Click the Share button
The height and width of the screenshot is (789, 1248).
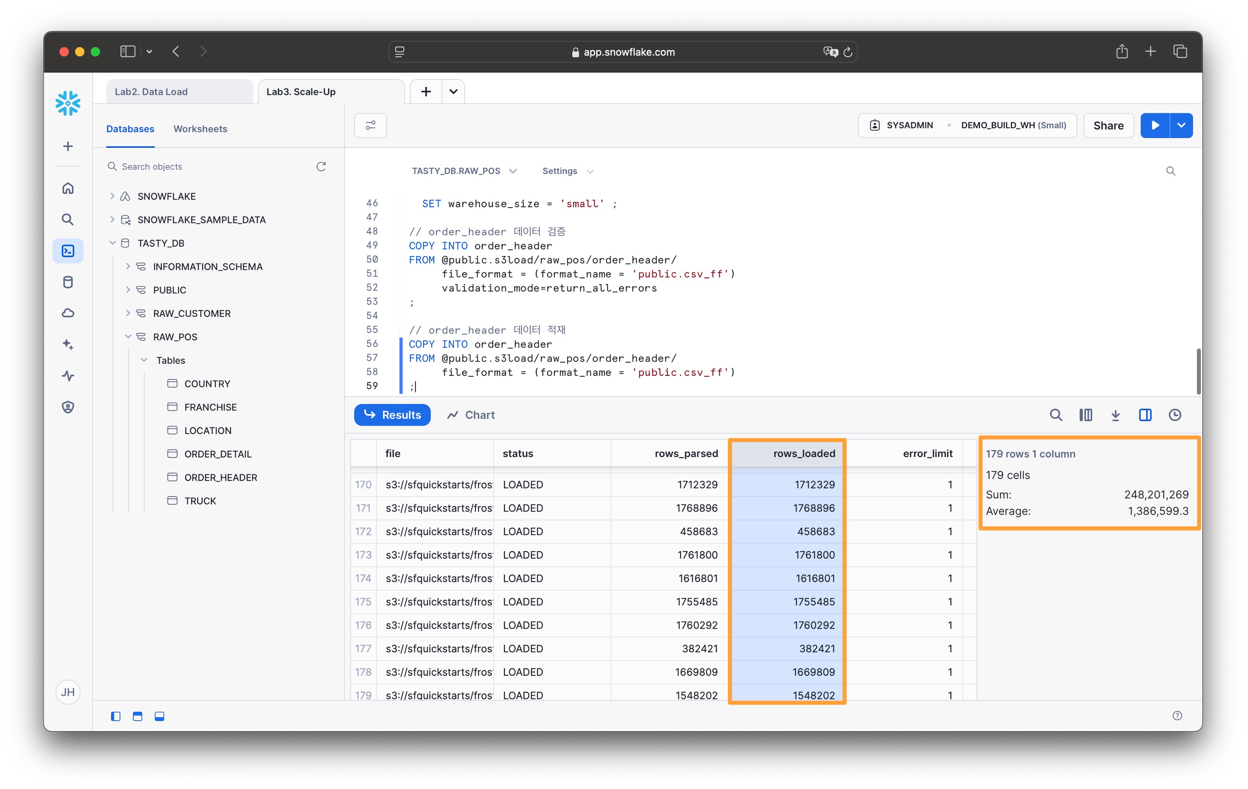click(1108, 125)
